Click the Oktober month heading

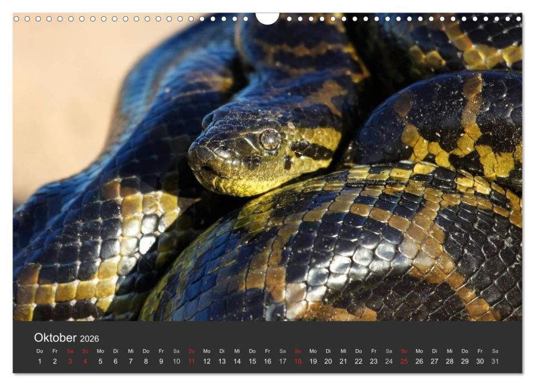tap(55, 338)
